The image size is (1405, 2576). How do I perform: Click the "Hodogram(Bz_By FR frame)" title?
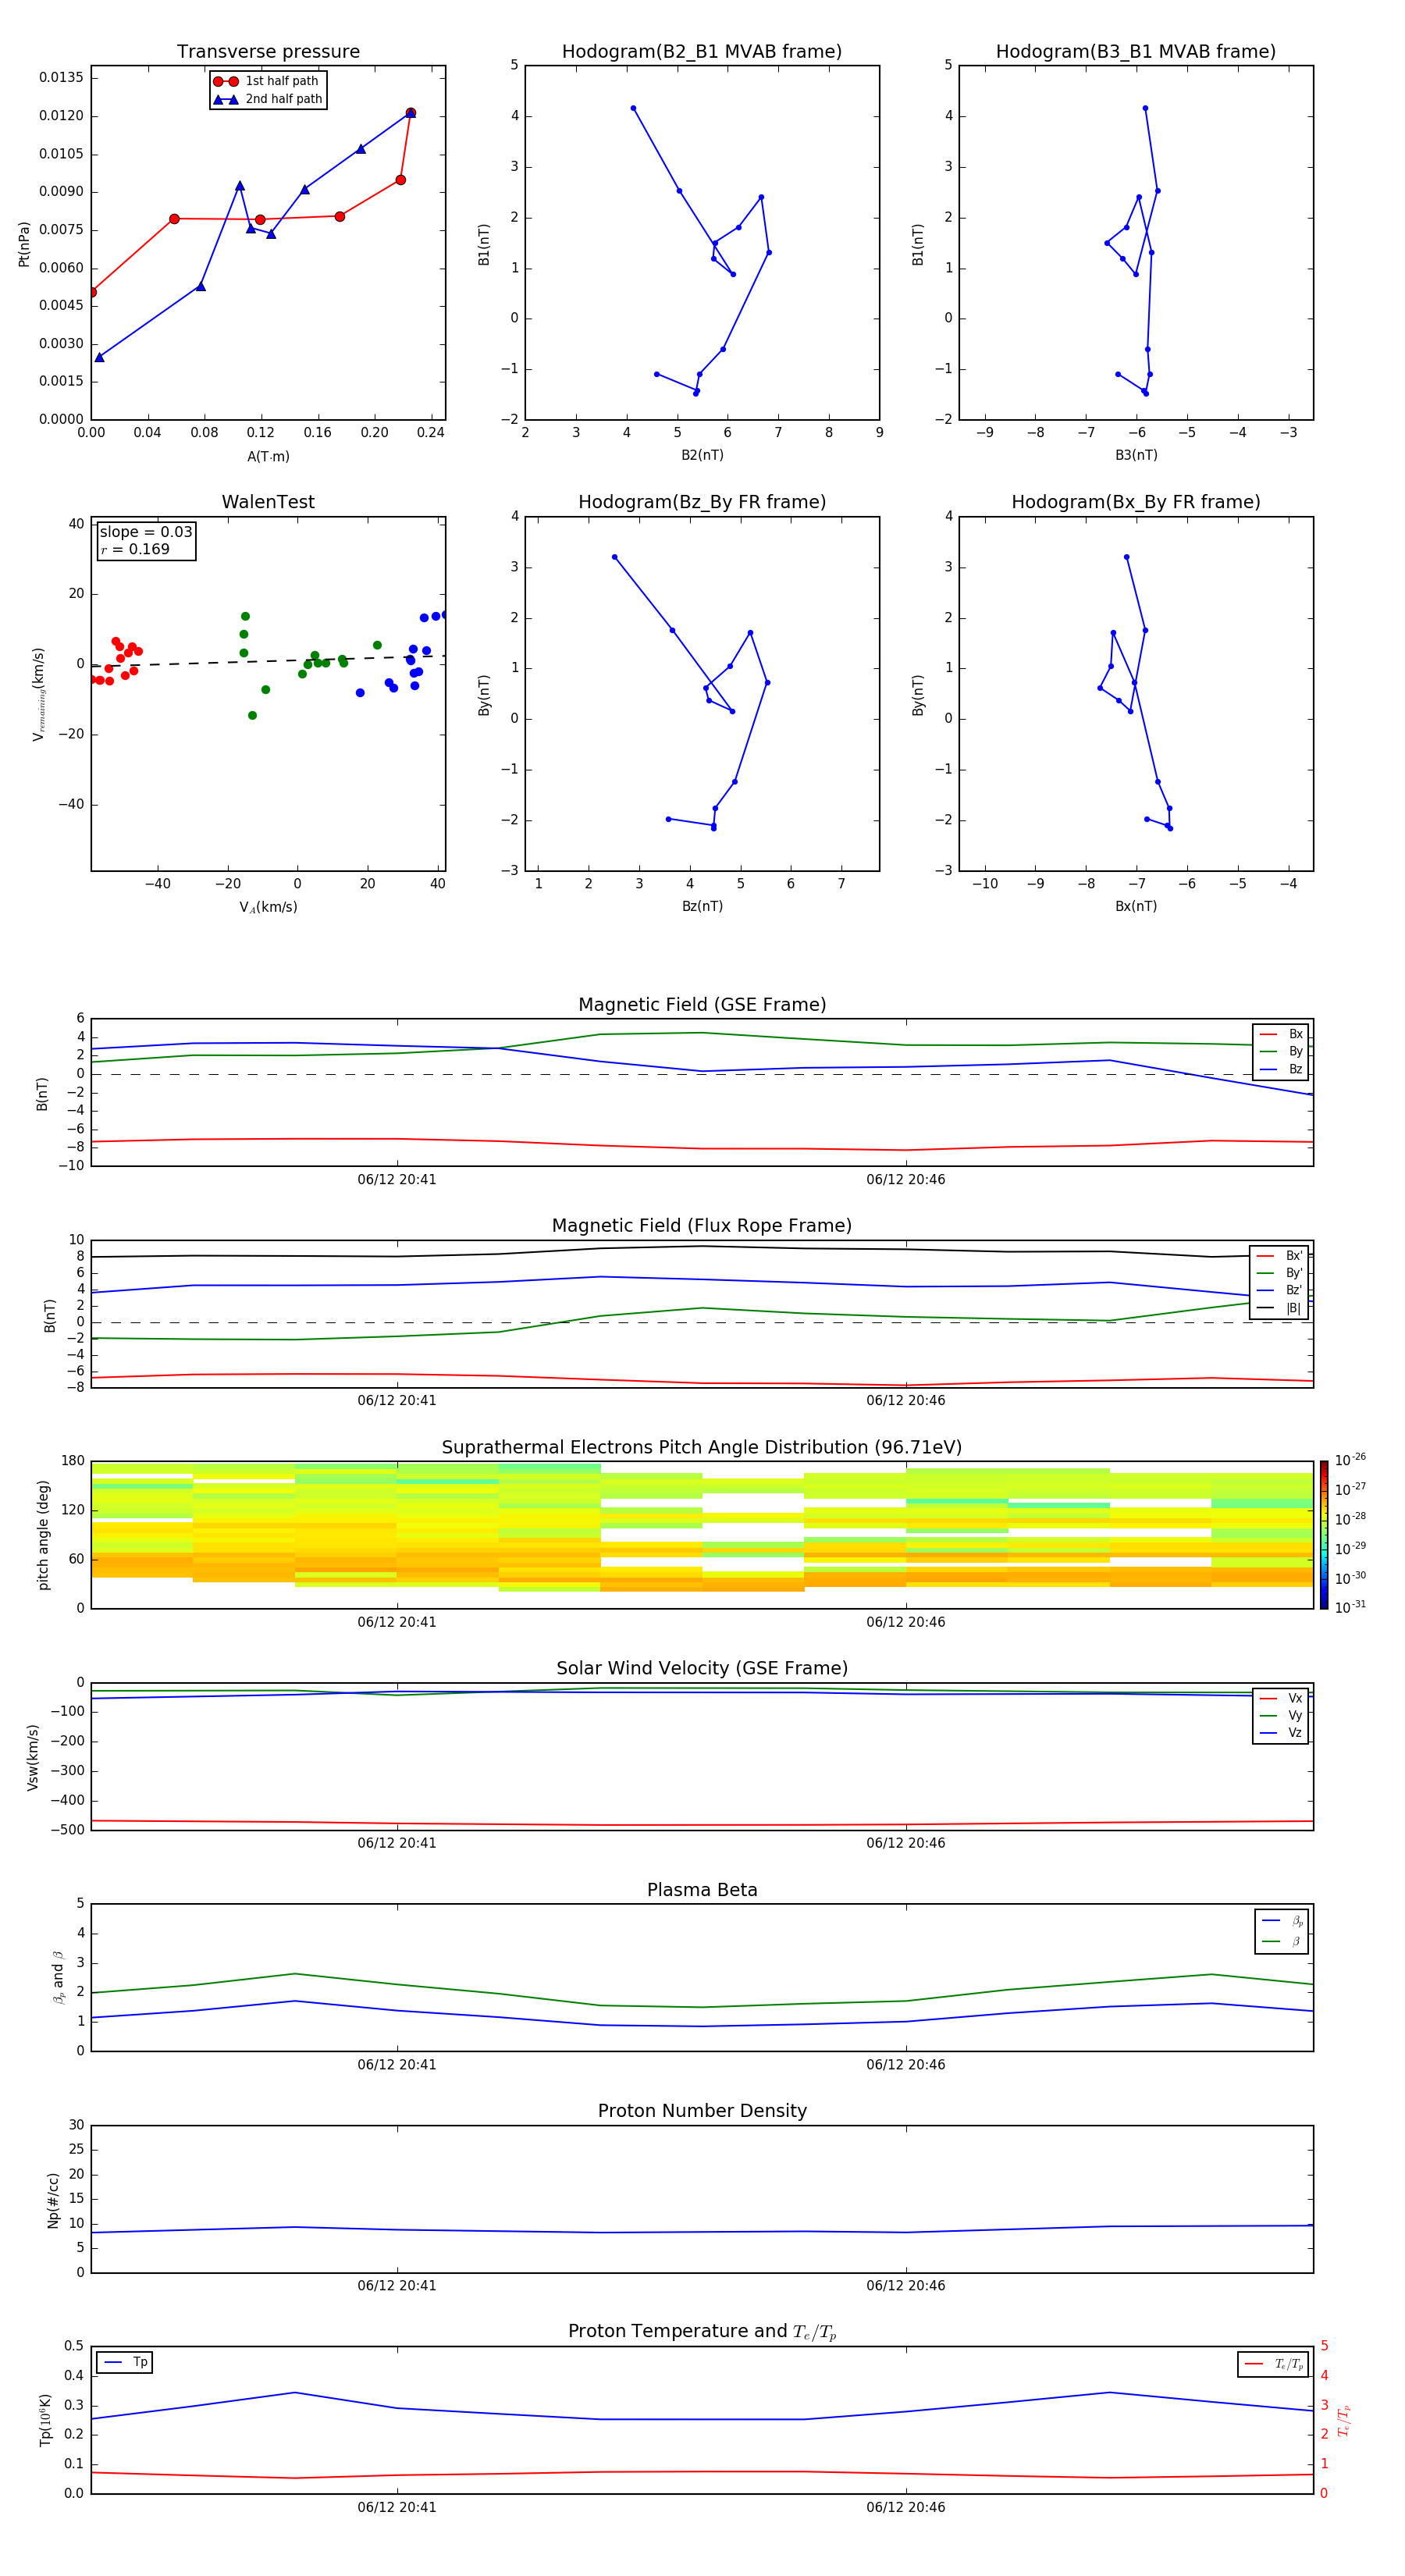pyautogui.click(x=702, y=502)
